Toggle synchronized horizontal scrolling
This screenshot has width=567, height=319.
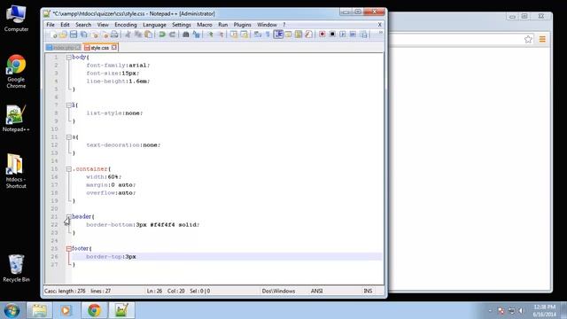[244, 35]
